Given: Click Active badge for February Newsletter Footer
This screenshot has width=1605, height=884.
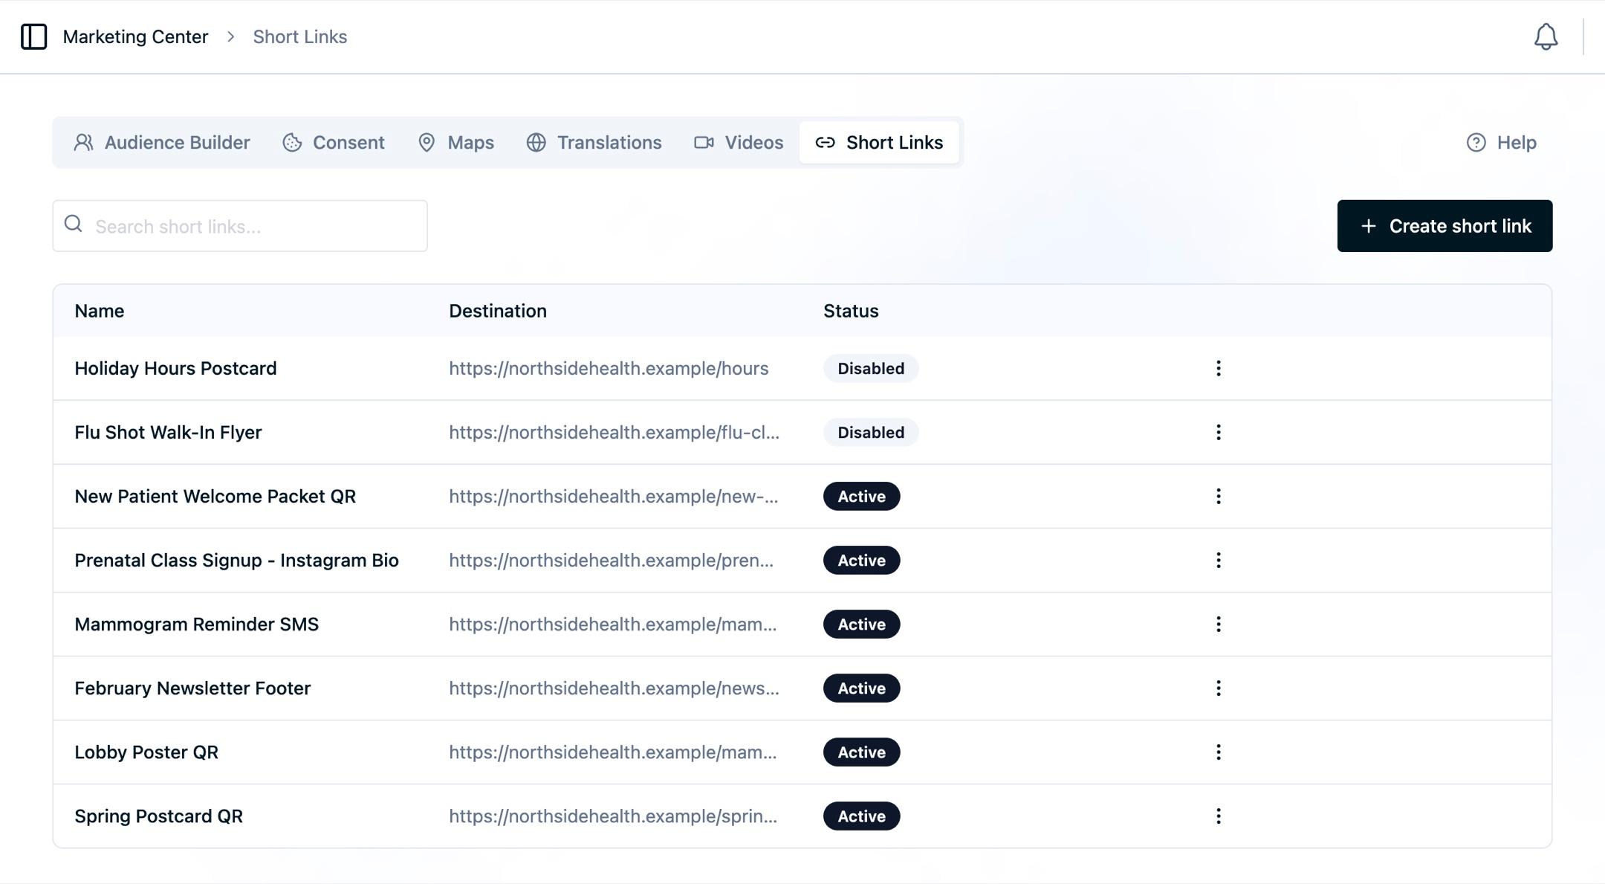Looking at the screenshot, I should click(x=862, y=688).
